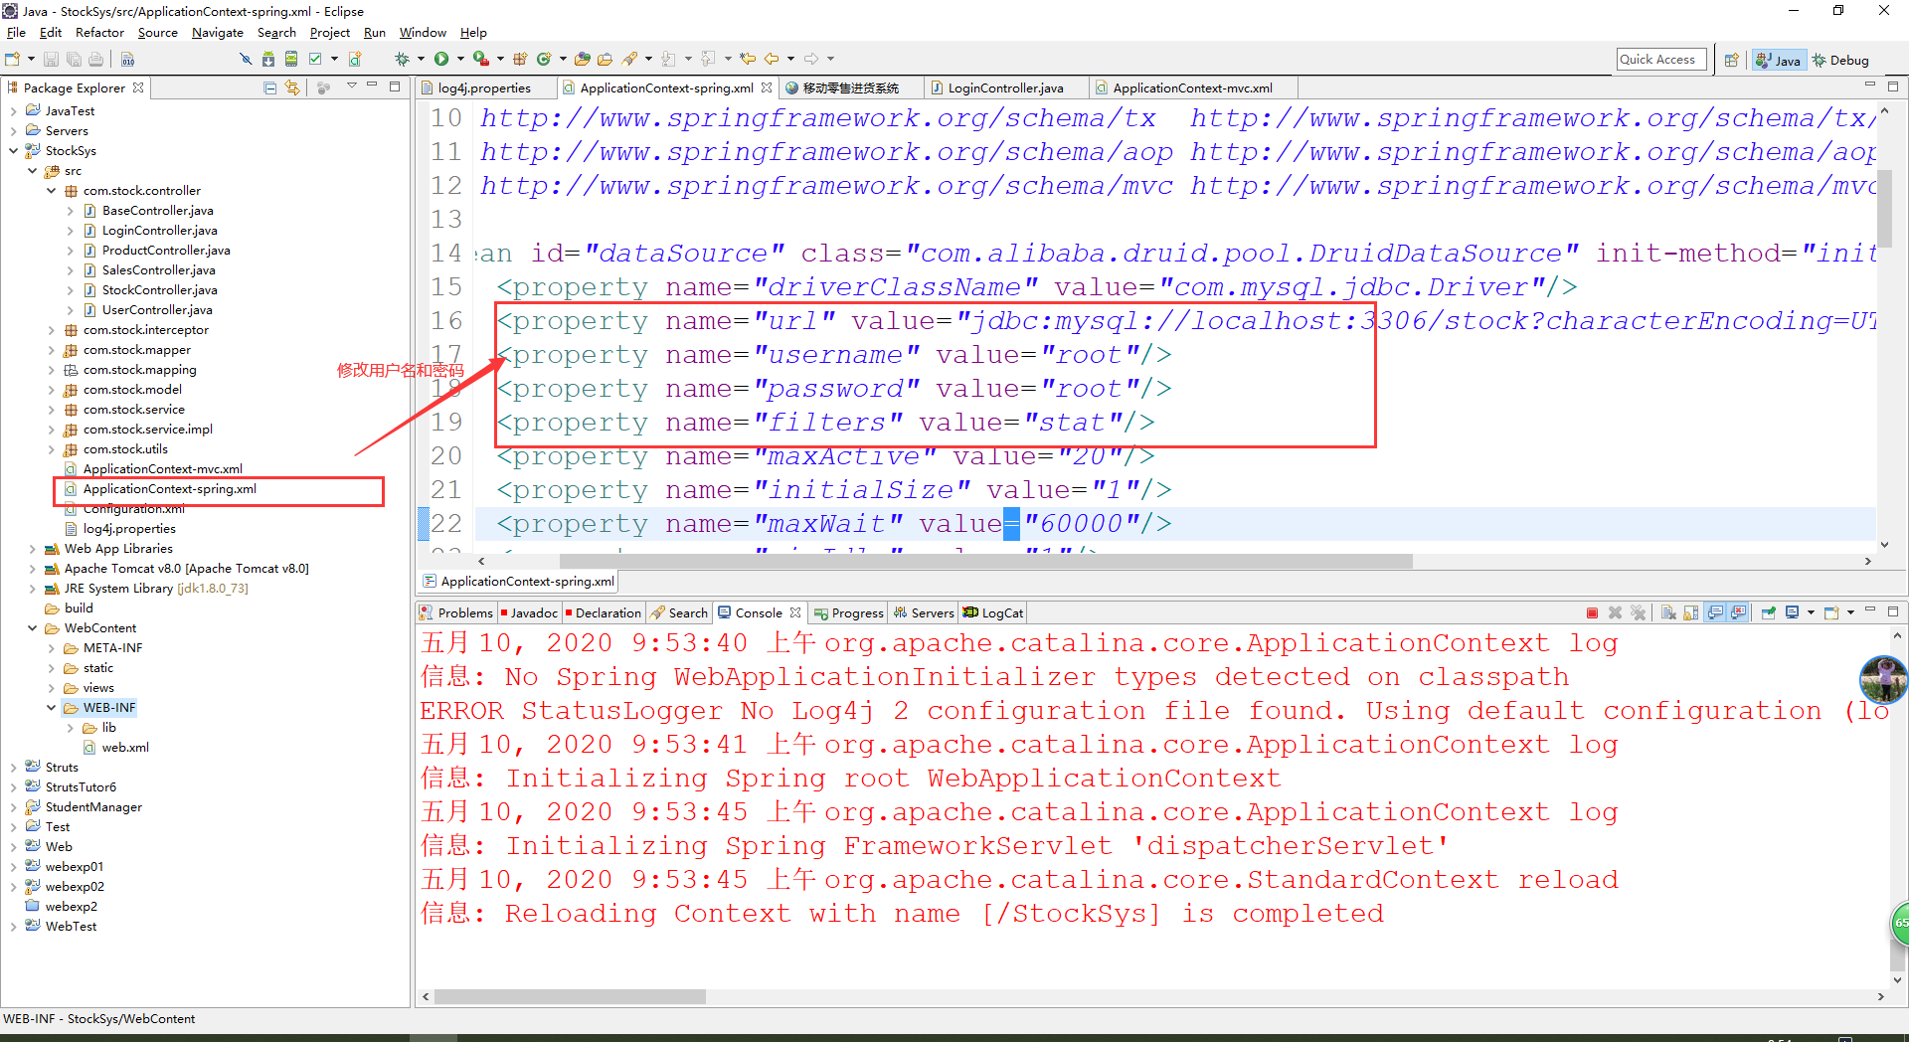Open the Open Console dropdown arrow
Viewport: 1909px width, 1042px height.
[x=1849, y=612]
